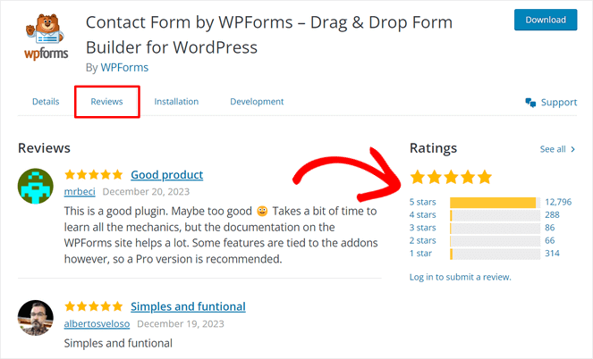Open the Details tab
The image size is (593, 359).
46,102
